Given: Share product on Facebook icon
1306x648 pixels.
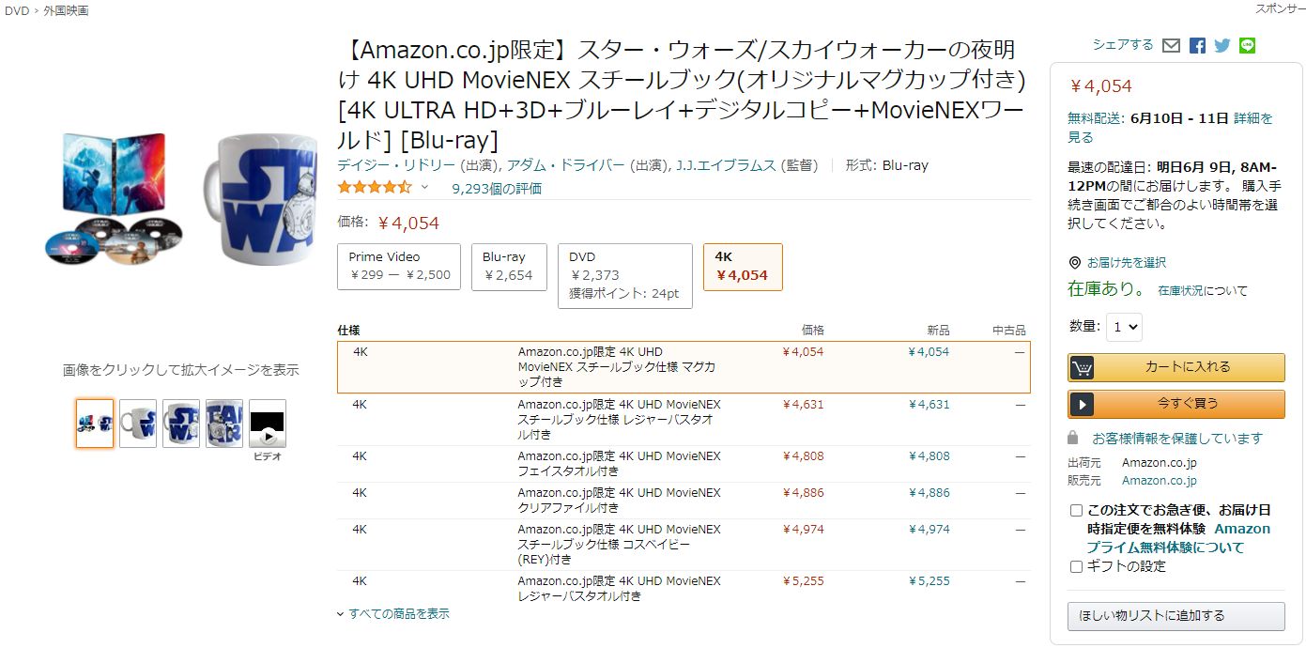Looking at the screenshot, I should point(1197,45).
